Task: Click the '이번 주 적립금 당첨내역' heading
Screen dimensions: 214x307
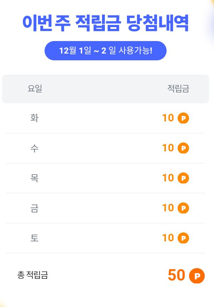Action: coord(106,23)
